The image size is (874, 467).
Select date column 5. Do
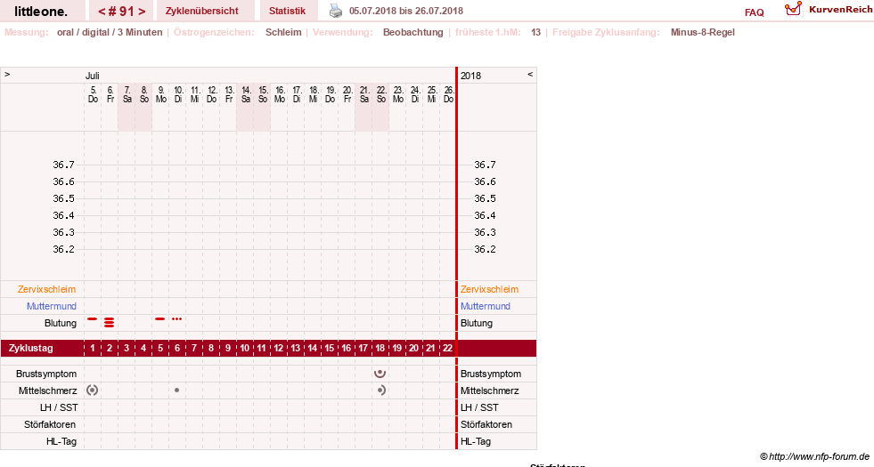pos(93,94)
